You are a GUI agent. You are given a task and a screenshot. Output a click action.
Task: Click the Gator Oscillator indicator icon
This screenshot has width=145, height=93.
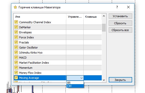point(16,48)
